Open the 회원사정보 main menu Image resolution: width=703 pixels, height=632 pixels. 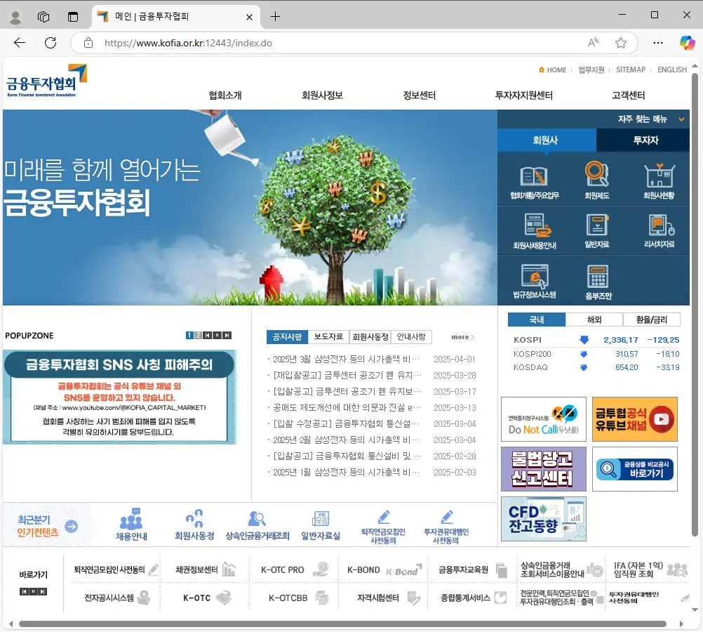[x=322, y=96]
